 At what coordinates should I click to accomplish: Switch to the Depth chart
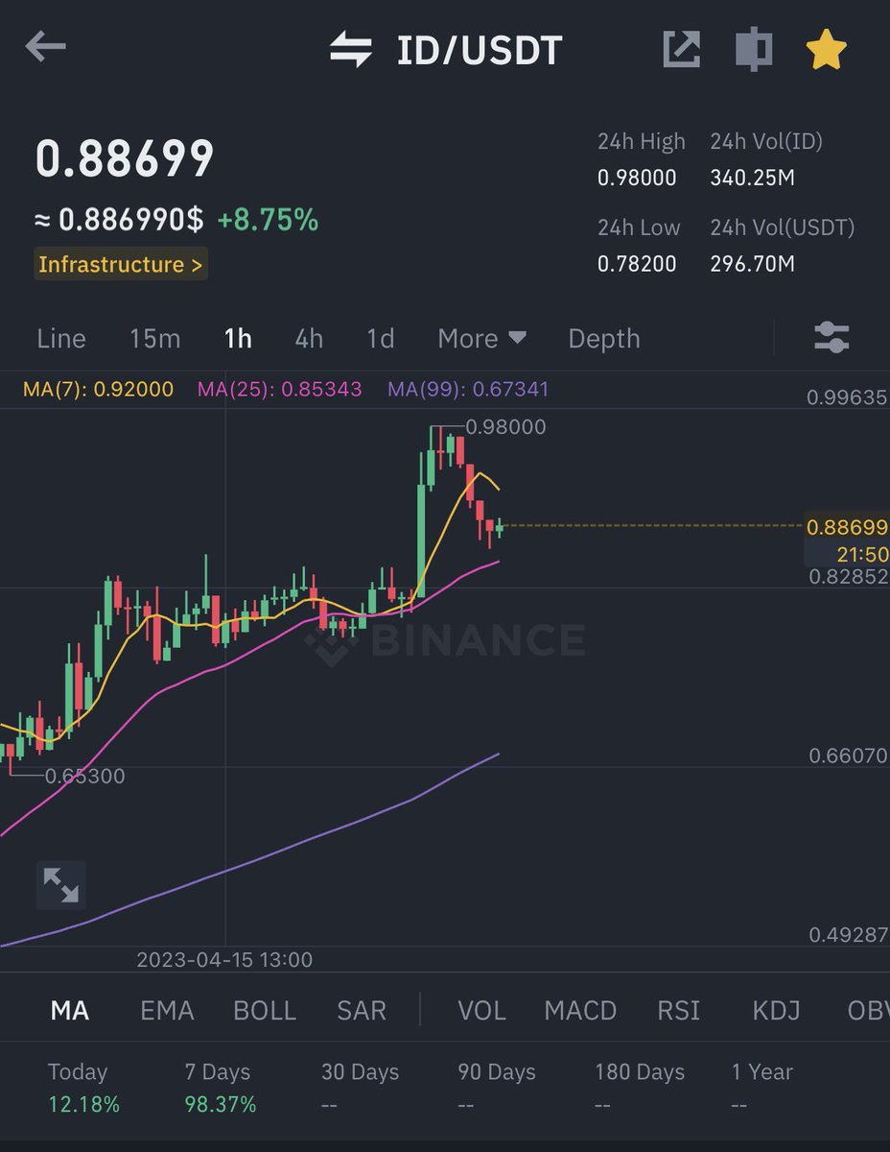[x=604, y=339]
